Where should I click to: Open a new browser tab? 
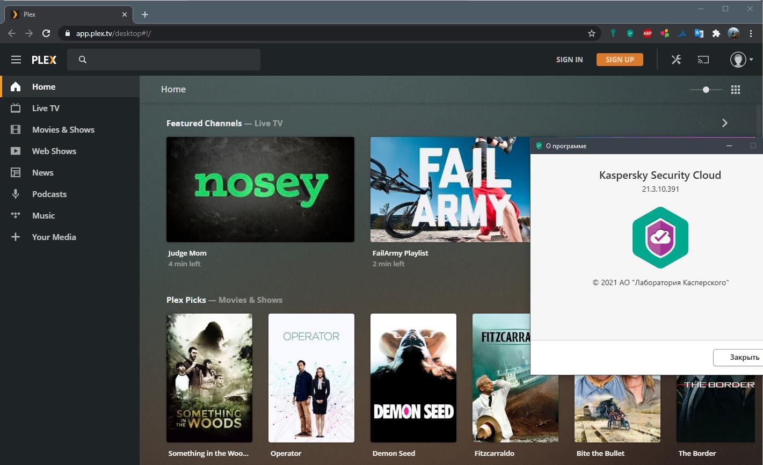click(145, 14)
